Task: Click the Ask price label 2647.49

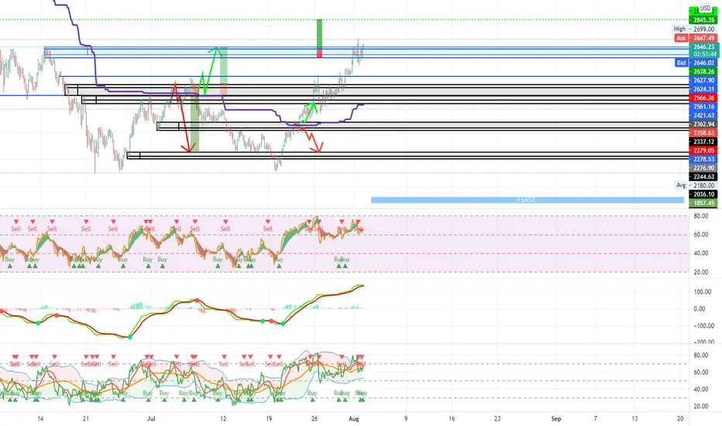Action: [x=703, y=38]
